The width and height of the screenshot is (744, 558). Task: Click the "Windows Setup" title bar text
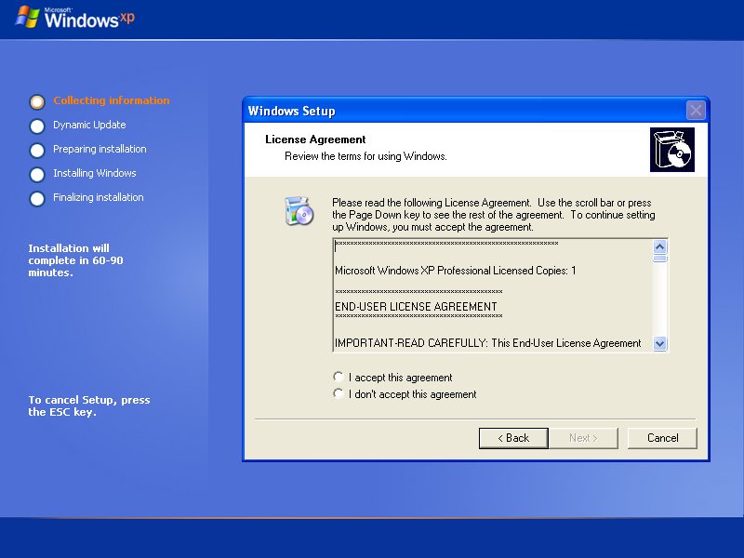tap(291, 111)
